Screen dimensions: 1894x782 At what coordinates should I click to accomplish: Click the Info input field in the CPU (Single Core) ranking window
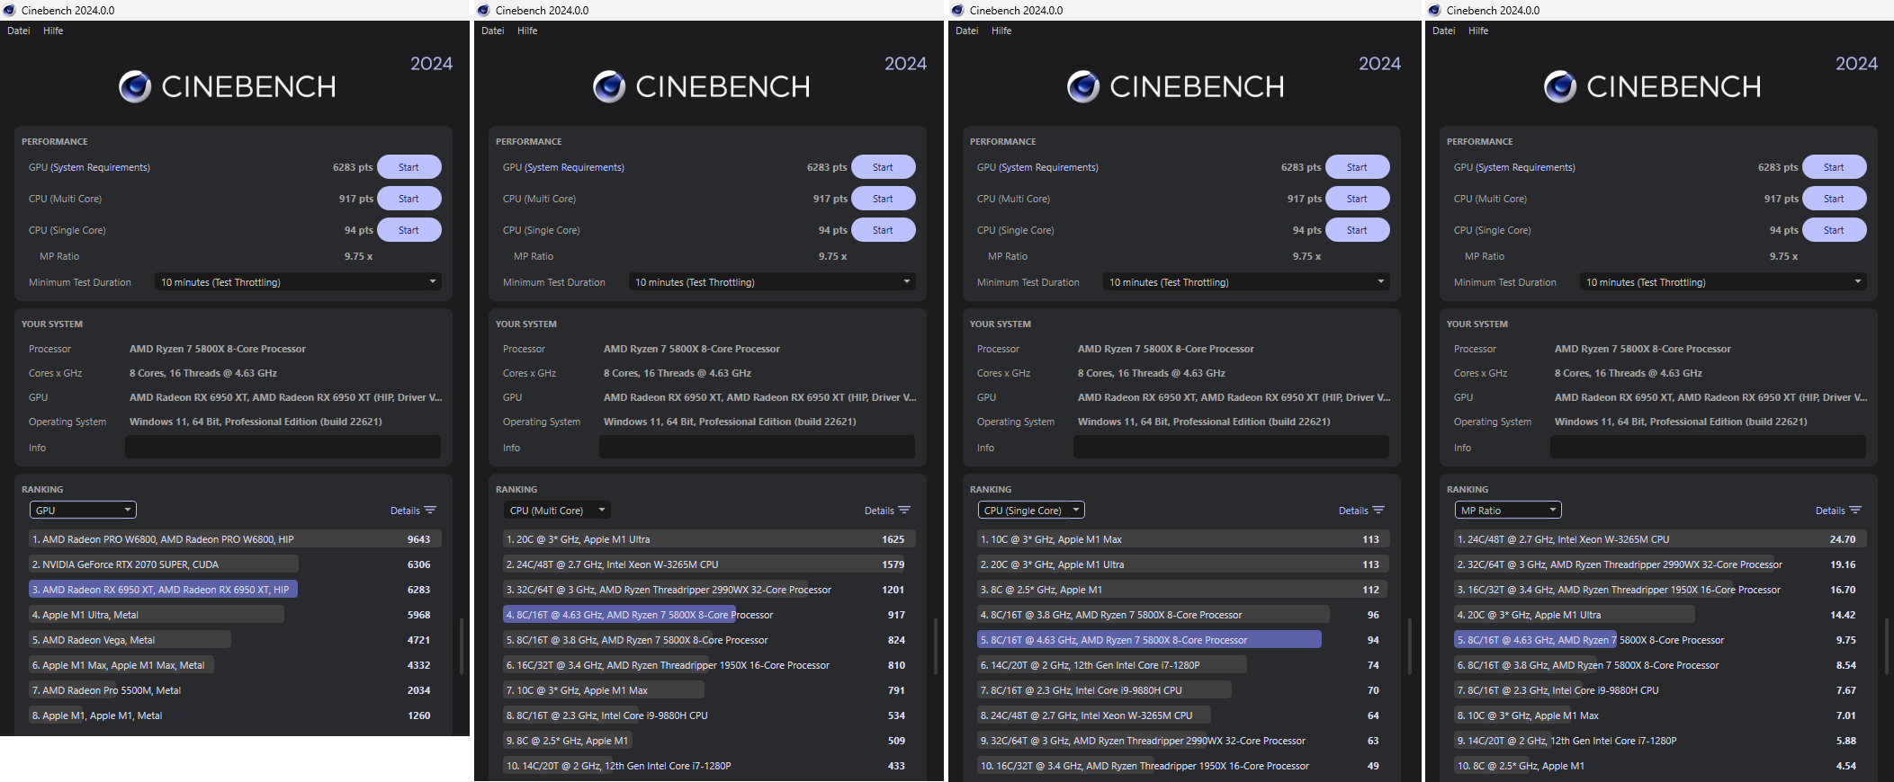tap(1231, 447)
